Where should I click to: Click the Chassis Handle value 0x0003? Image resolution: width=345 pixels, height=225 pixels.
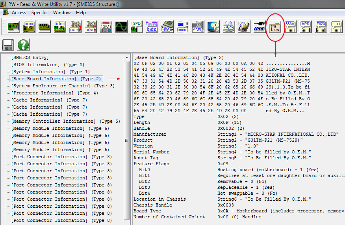[226, 205]
